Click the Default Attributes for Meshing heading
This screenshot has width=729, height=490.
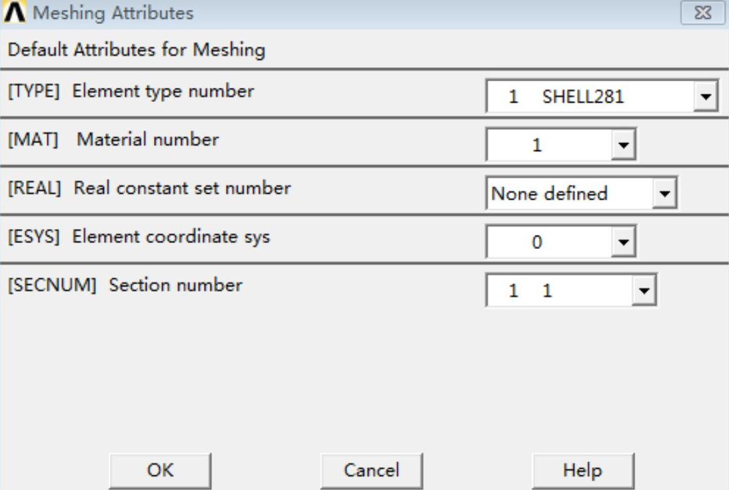[x=136, y=50]
